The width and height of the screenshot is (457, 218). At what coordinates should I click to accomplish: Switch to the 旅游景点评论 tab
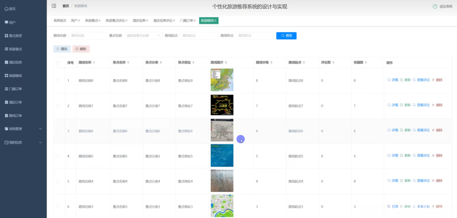[x=115, y=21]
